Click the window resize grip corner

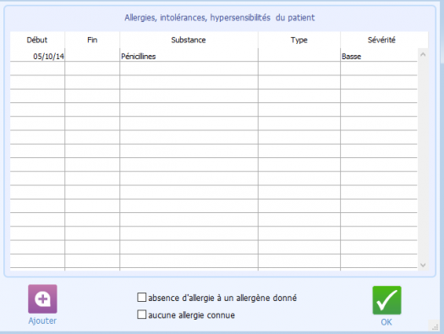point(435,326)
